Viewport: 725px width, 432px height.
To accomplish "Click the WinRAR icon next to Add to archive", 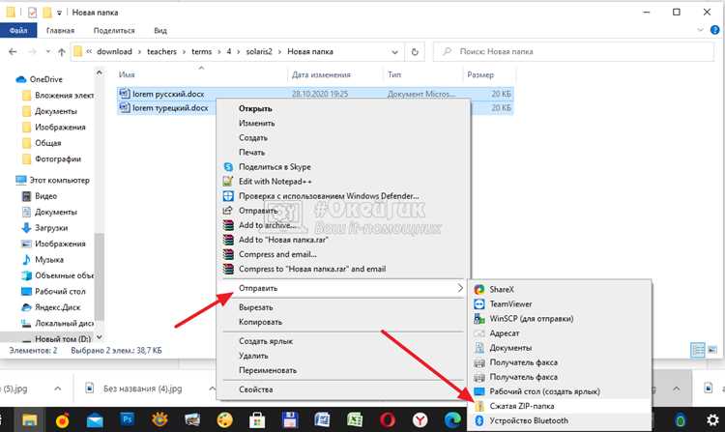I will pyautogui.click(x=228, y=225).
